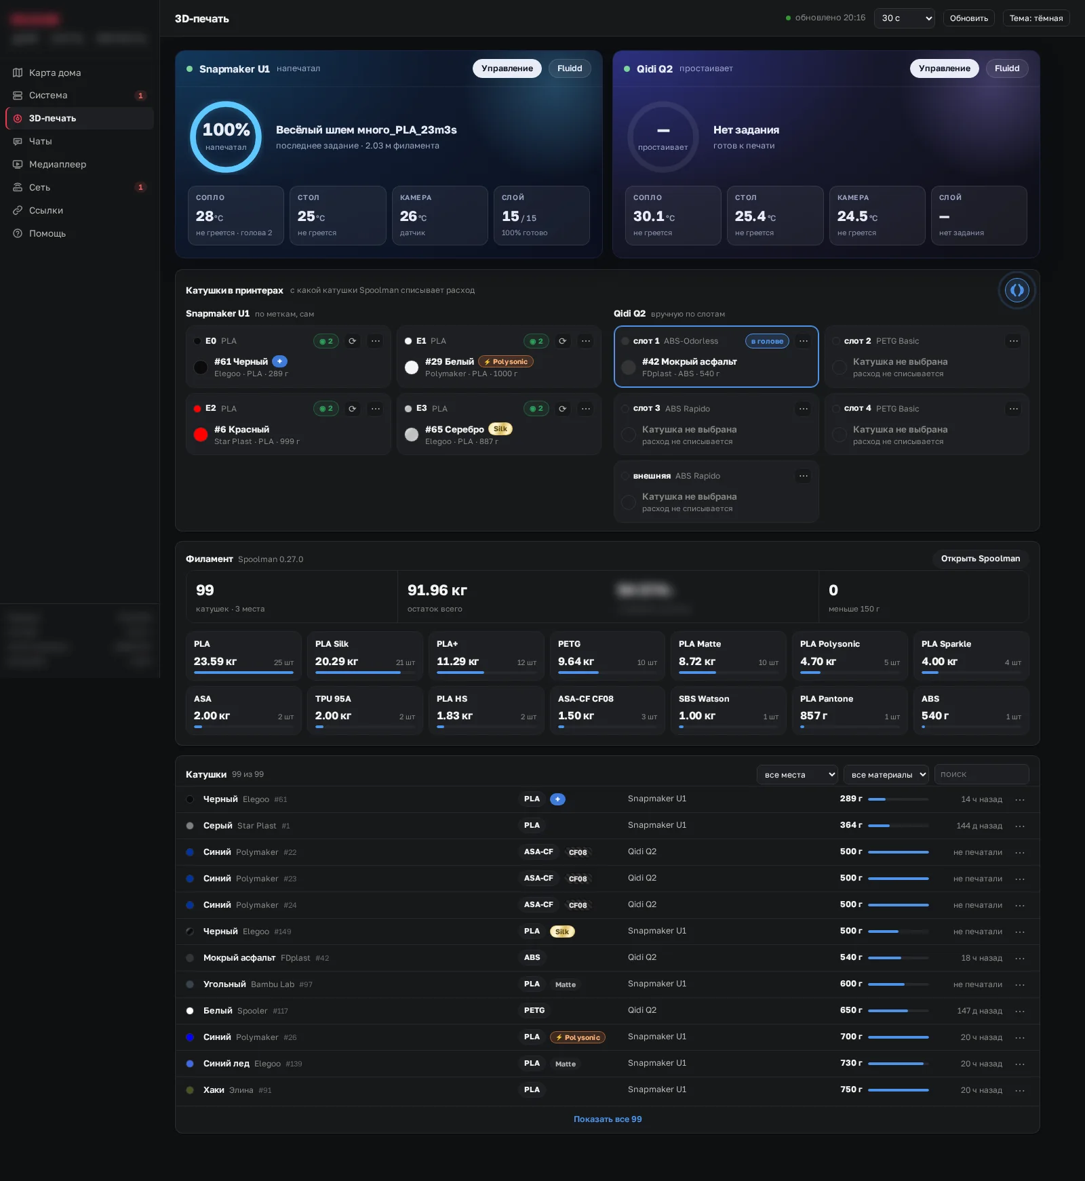Open the row menu for Хаки Элина #91
Screen dimensions: 1085x1181
(x=1020, y=1090)
